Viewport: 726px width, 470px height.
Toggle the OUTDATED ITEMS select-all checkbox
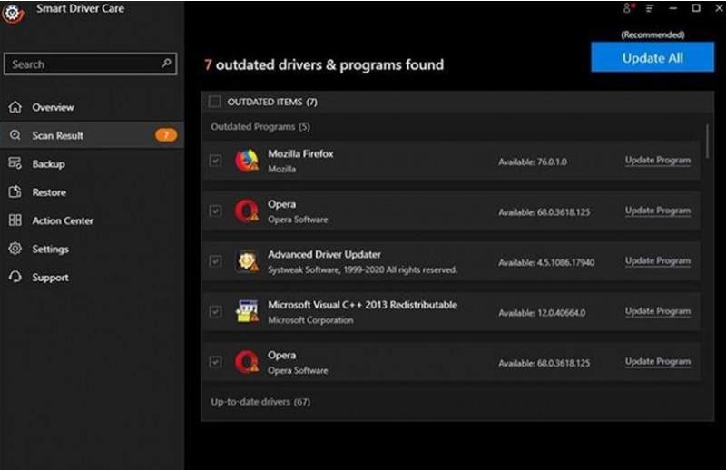215,102
